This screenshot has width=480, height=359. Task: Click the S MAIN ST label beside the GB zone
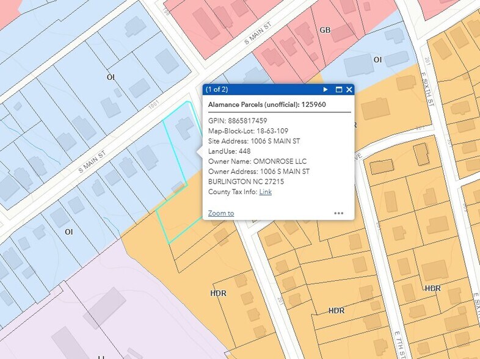[257, 33]
